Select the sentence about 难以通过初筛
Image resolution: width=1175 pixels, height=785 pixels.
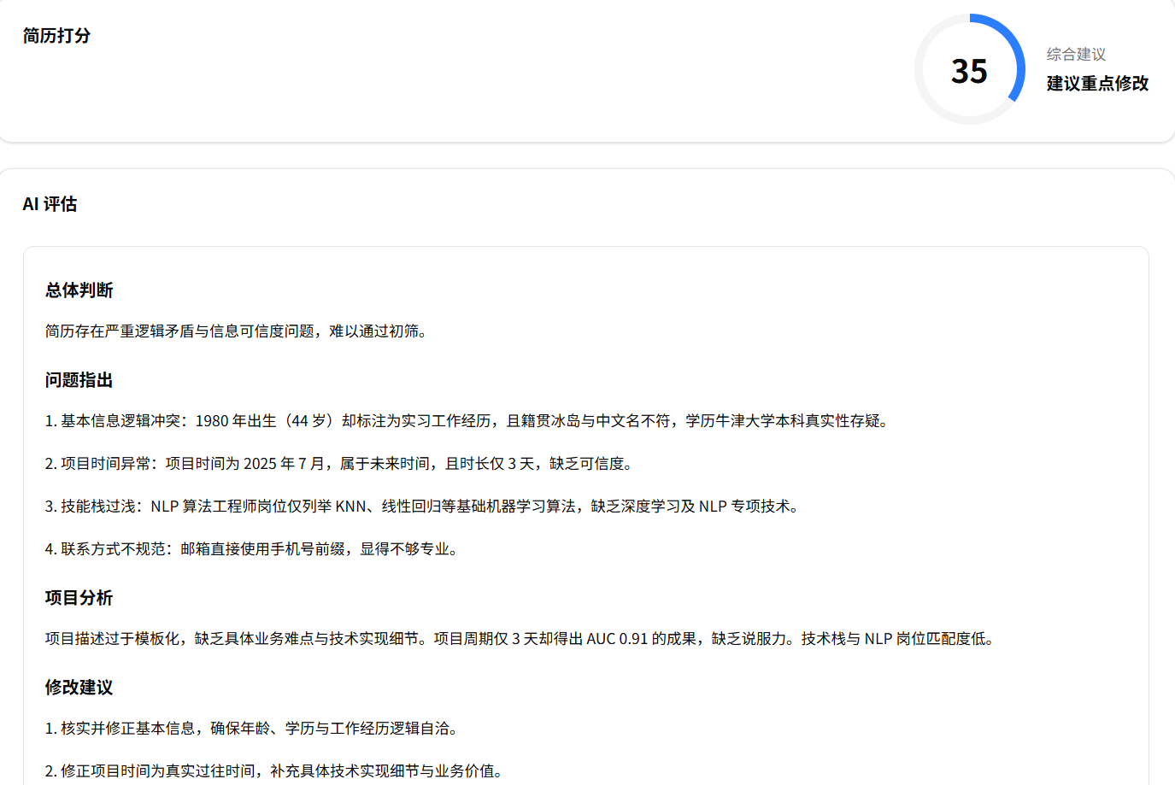[238, 331]
